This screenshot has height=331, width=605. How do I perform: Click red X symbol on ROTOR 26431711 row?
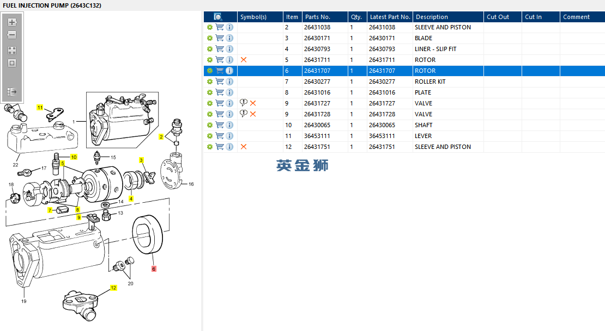pos(244,60)
